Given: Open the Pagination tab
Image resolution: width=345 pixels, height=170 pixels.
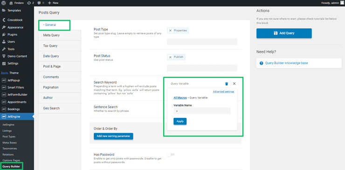Looking at the screenshot, I should tap(60, 87).
